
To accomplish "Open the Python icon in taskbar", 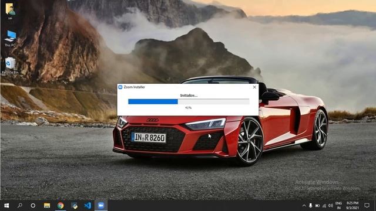I will point(75,206).
